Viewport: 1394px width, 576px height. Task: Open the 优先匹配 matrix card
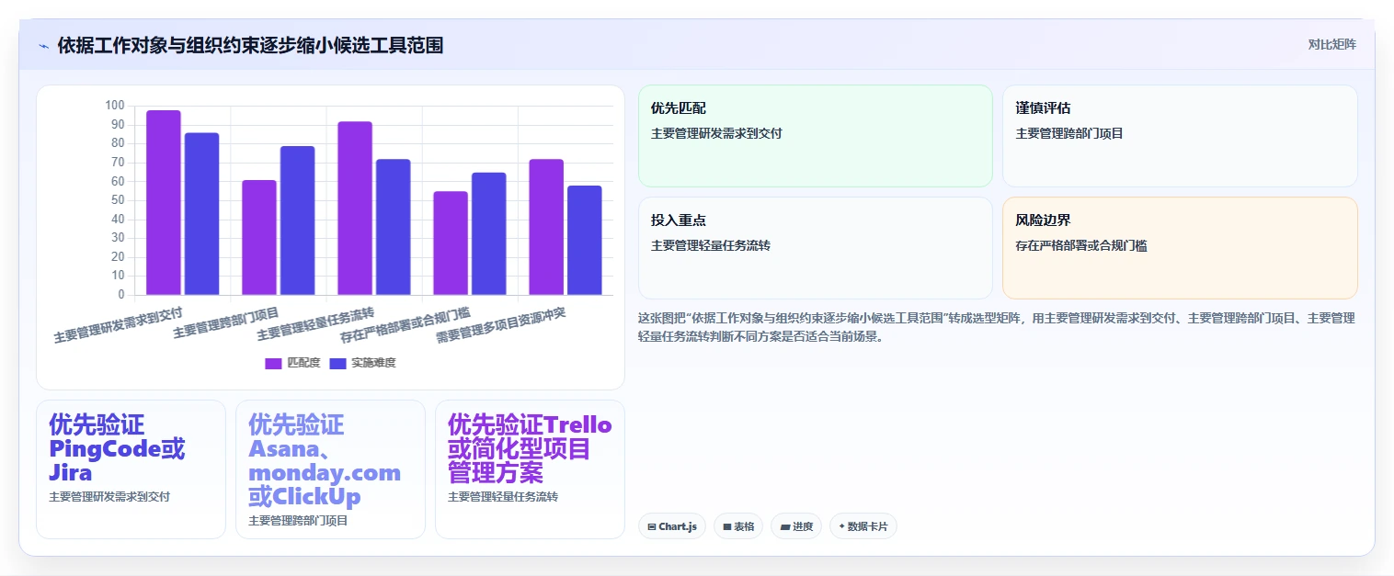[816, 136]
